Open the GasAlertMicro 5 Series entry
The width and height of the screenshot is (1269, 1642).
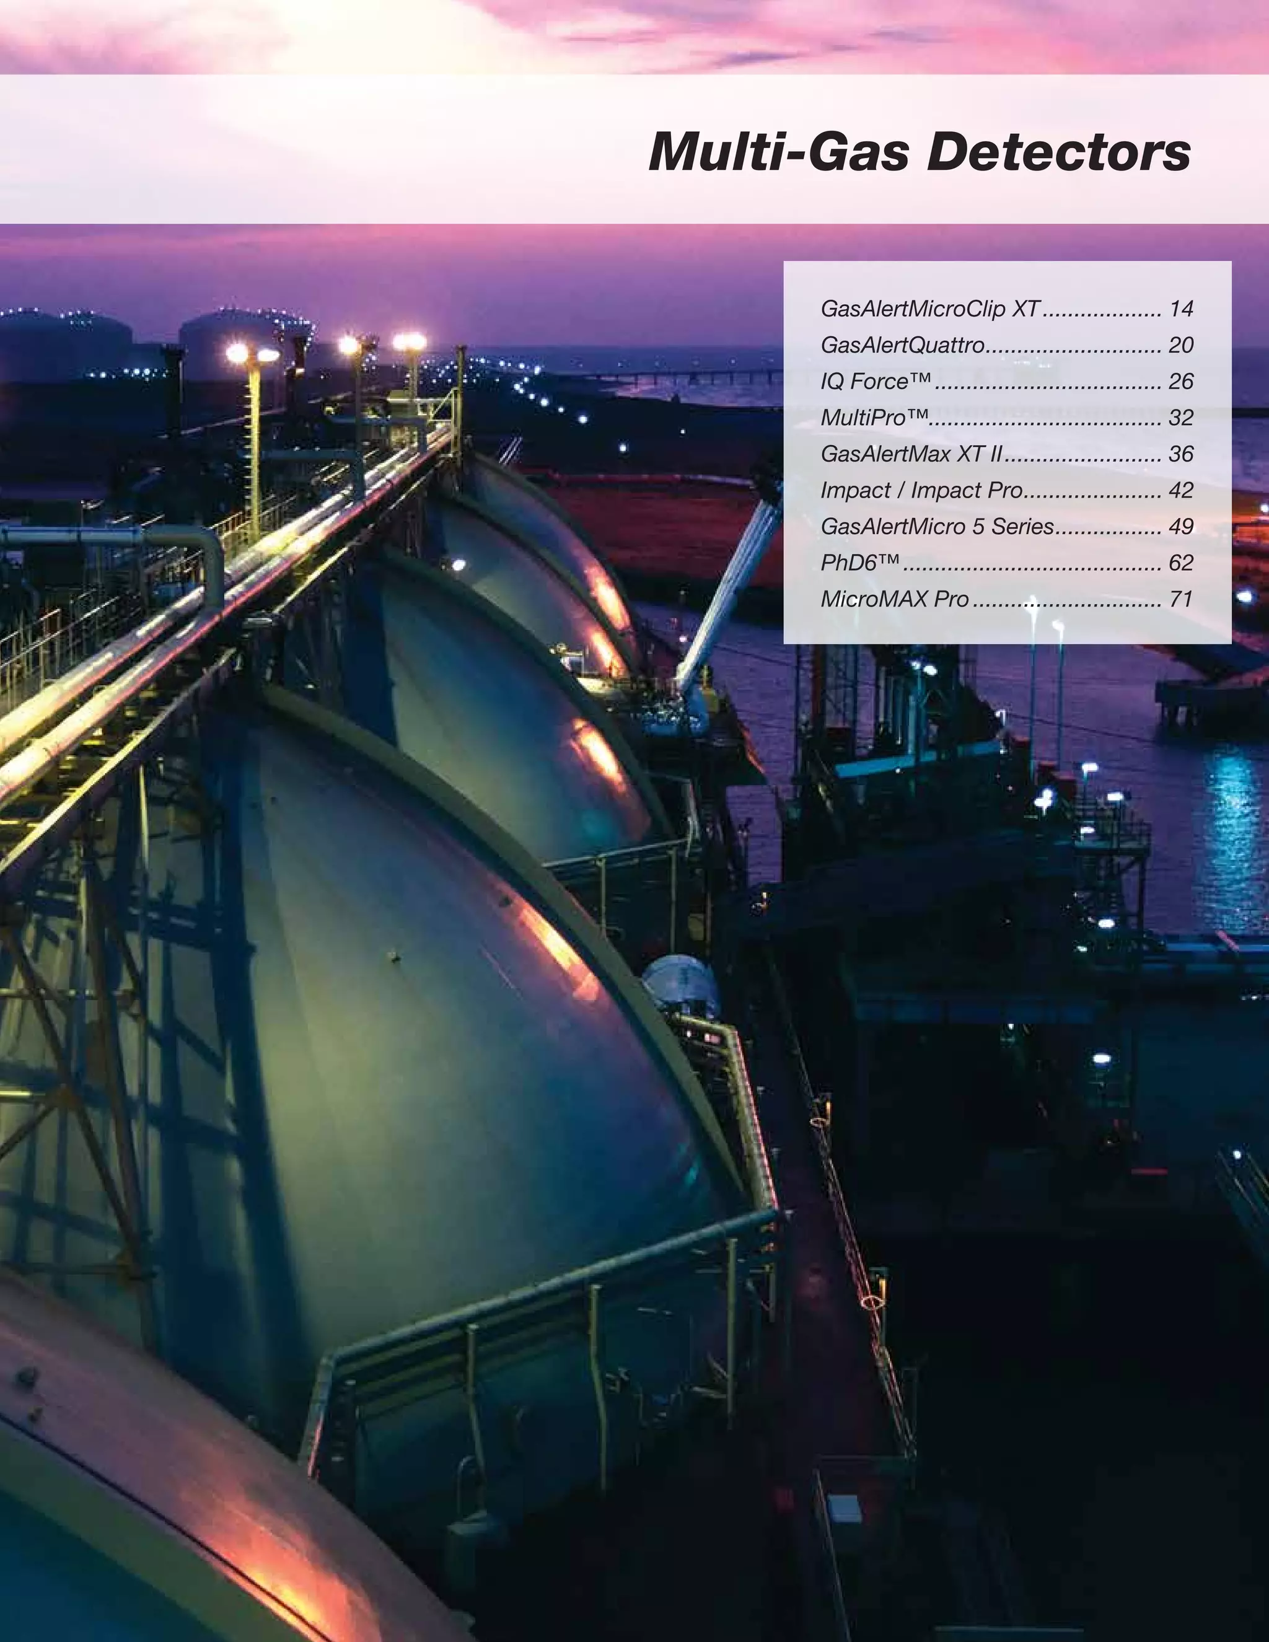pos(937,526)
